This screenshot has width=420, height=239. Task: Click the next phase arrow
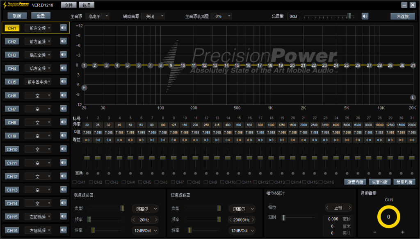click(349, 207)
